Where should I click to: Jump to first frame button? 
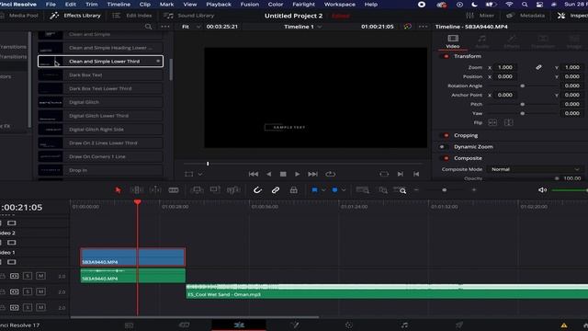254,174
